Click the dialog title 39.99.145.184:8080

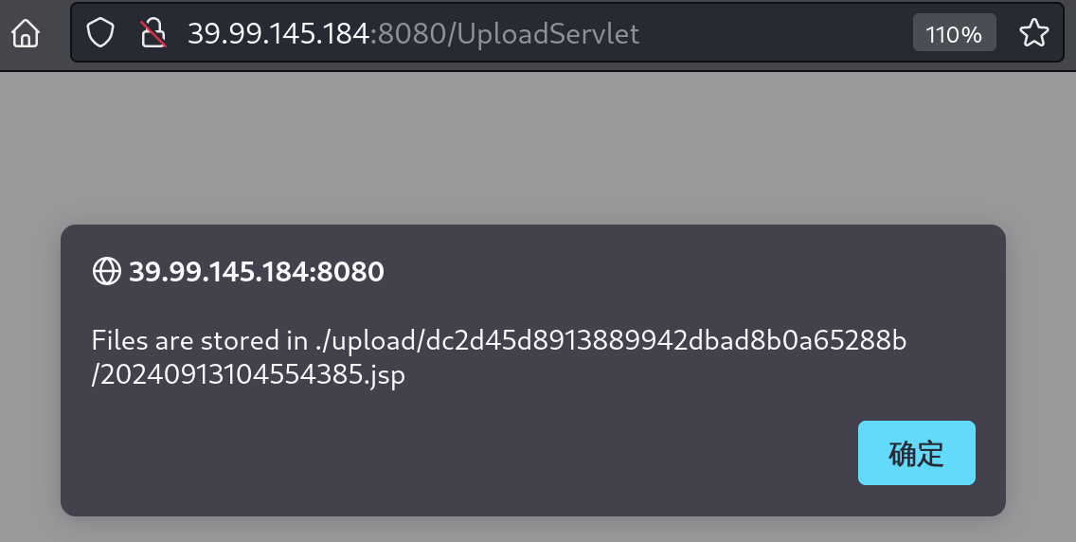[x=256, y=272]
